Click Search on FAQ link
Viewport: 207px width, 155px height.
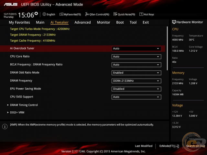(x=195, y=146)
